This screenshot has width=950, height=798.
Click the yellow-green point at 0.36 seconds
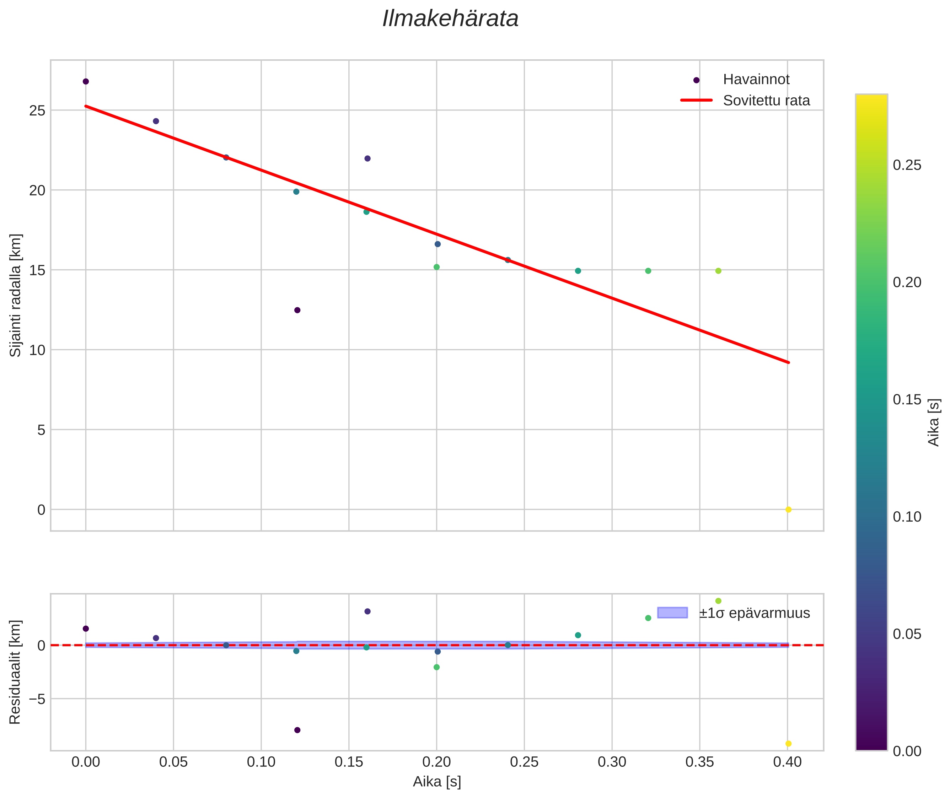click(x=718, y=270)
